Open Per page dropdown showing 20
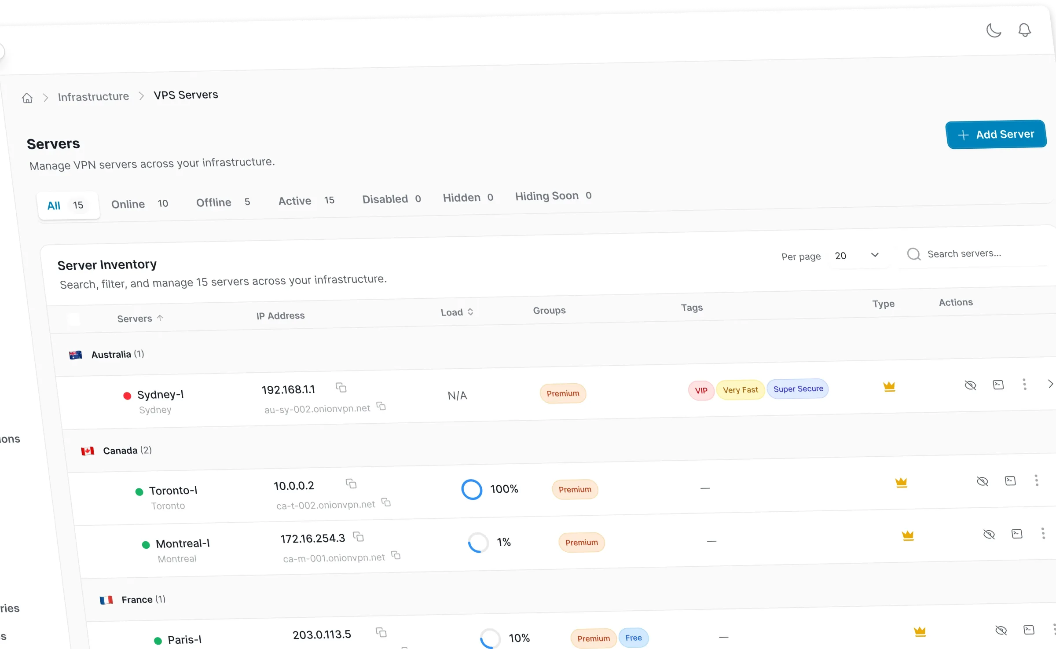Viewport: 1056px width, 649px height. pos(857,255)
